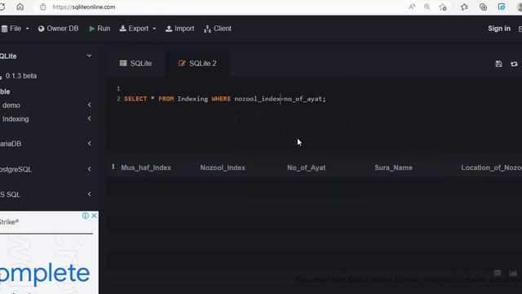
Task: Click the Owner DB globe icon
Action: pyautogui.click(x=42, y=29)
